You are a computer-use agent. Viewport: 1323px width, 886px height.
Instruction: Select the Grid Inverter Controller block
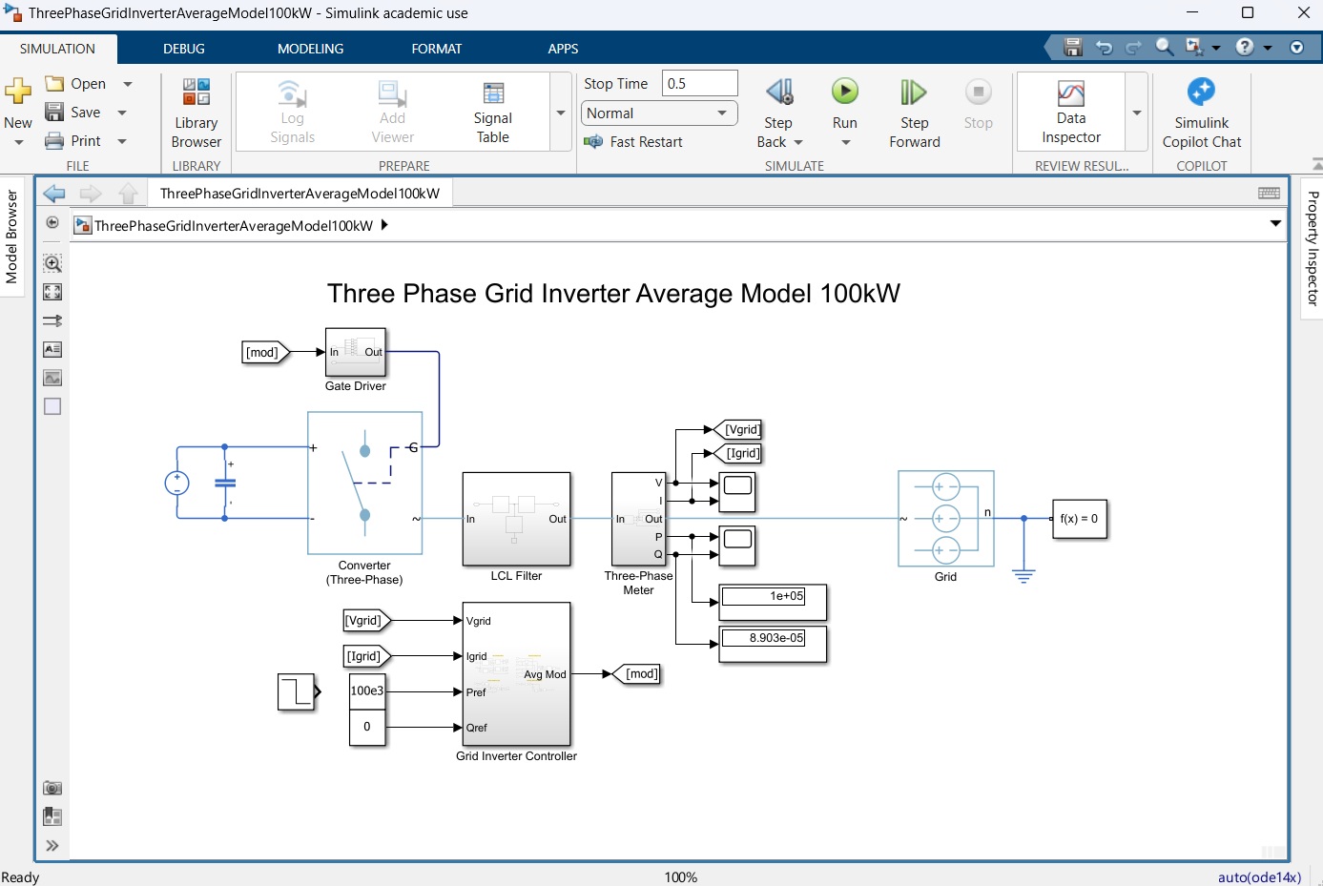[516, 674]
